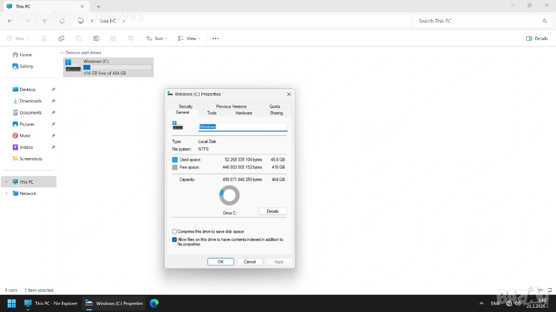Click the Rename icon in toolbar

96,38
